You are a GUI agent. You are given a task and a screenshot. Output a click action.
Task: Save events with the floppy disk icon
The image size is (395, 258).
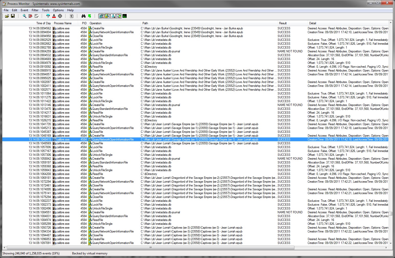coord(13,16)
